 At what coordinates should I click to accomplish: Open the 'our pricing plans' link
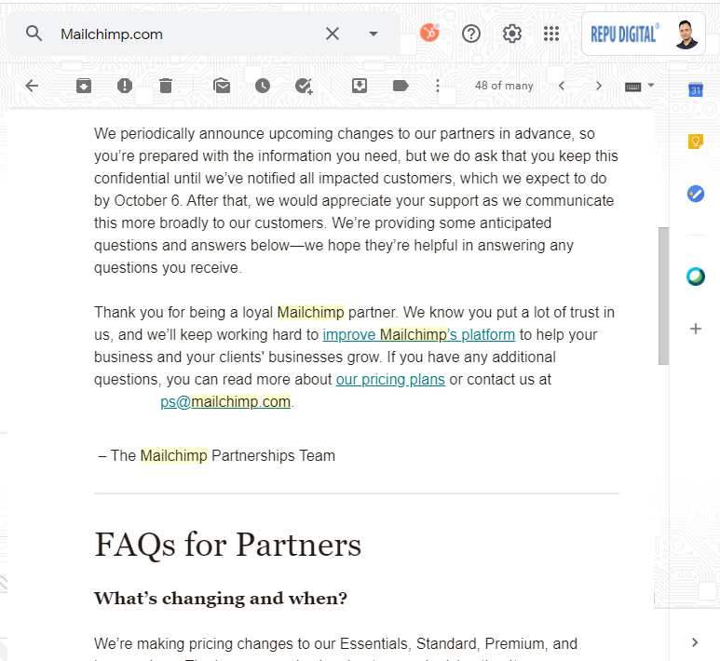pos(390,380)
